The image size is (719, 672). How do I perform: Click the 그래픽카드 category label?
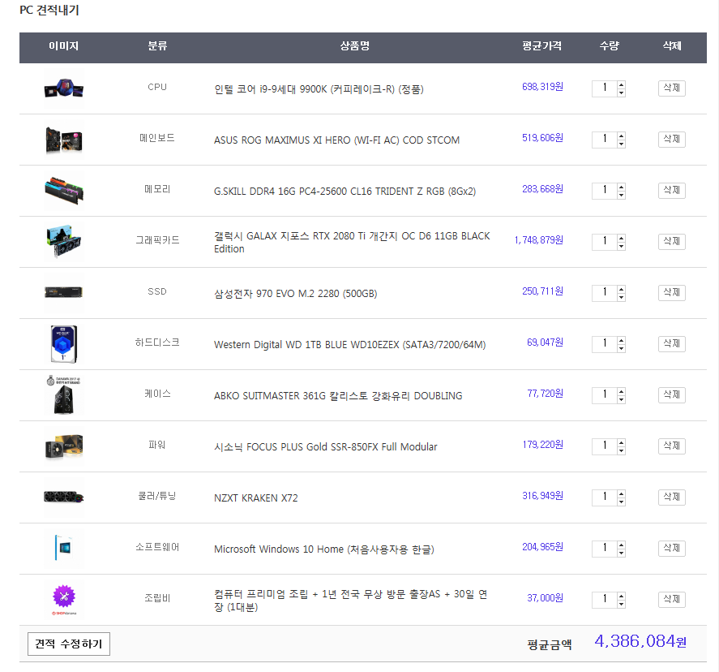[157, 240]
